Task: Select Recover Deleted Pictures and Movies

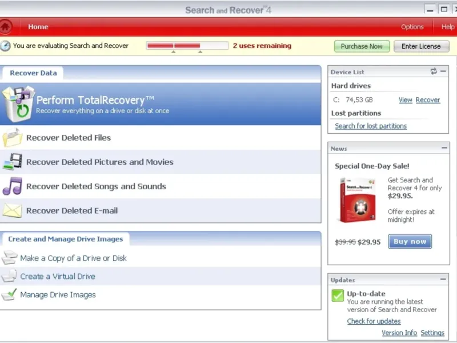Action: (161, 162)
